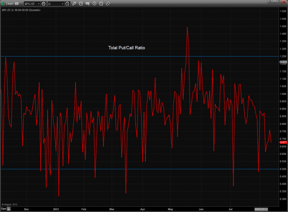The image size is (288, 212).
Task: Click the clock time template icon
Action: (68, 4)
